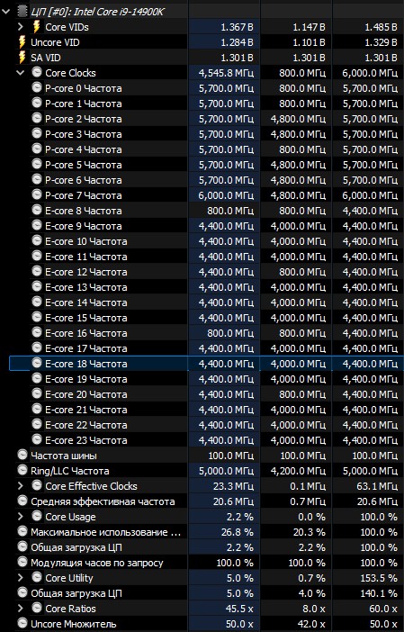Image resolution: width=404 pixels, height=632 pixels.
Task: Expand the Core Usage group
Action: point(21,517)
